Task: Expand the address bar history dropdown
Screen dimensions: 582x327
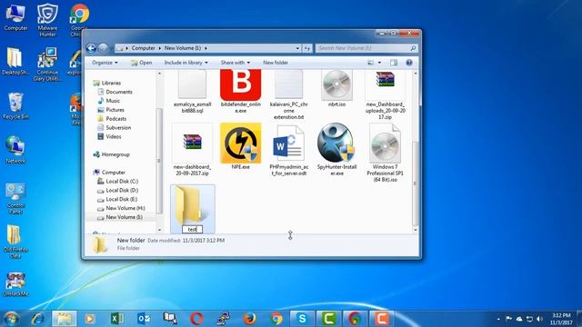Action: [x=297, y=48]
